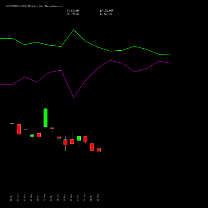Viewport: 208px width, 208px height.
Task: Click the 05 May date label
Action: tap(11, 198)
